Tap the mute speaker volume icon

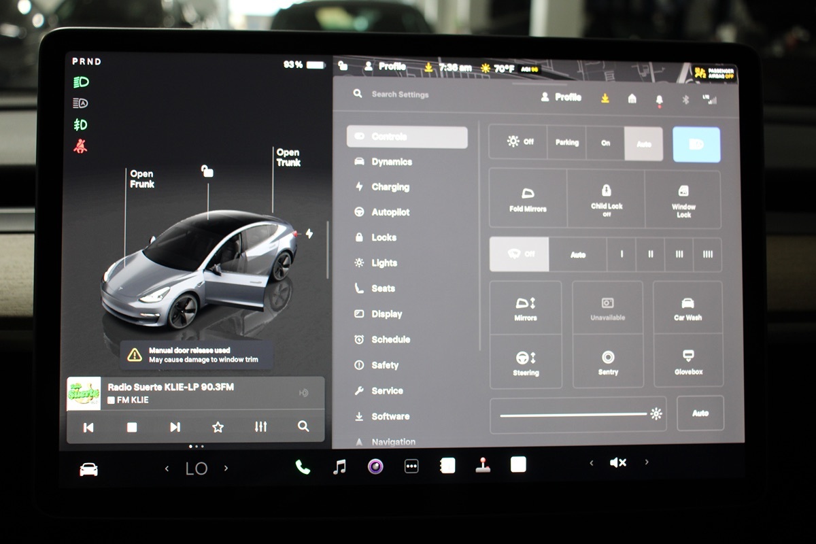(617, 463)
